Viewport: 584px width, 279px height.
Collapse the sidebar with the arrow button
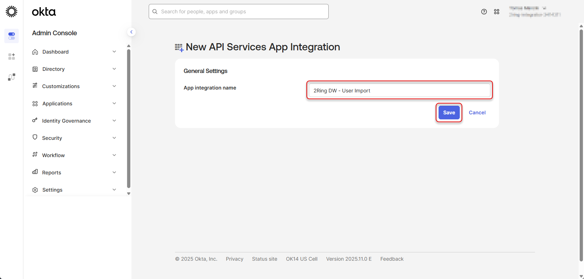(131, 32)
